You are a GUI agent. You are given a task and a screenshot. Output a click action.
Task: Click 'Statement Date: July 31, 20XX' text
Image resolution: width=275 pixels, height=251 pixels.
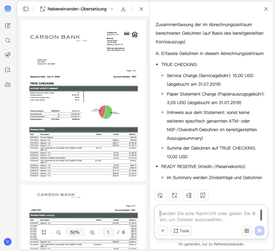click(45, 76)
